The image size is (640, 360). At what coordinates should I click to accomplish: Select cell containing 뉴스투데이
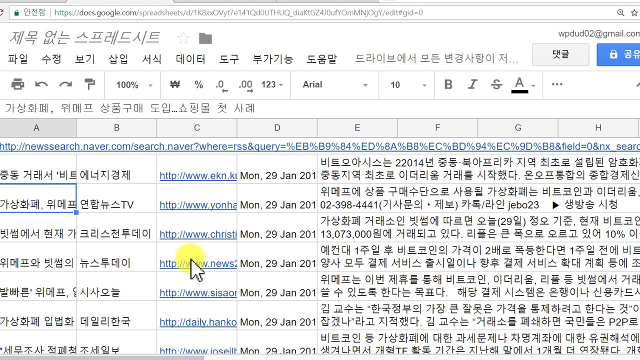[116, 257]
